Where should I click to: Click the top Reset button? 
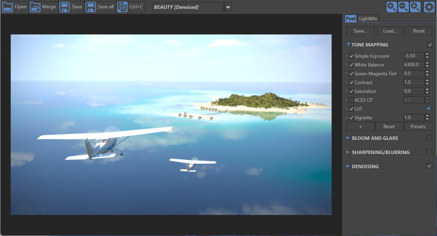pos(419,31)
